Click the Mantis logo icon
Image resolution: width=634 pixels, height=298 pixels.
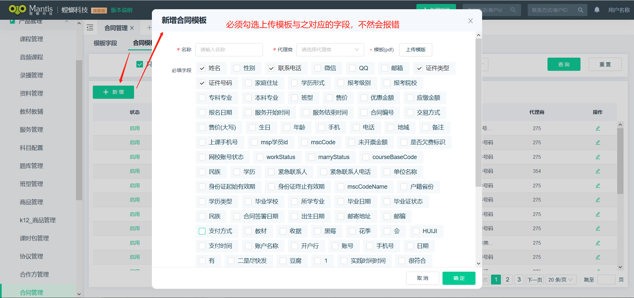pyautogui.click(x=17, y=9)
